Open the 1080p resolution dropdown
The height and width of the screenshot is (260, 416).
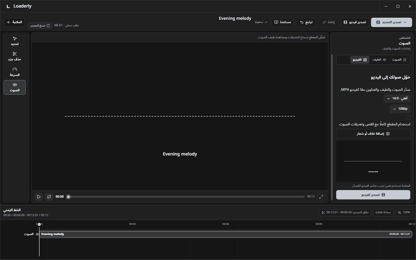coord(400,109)
